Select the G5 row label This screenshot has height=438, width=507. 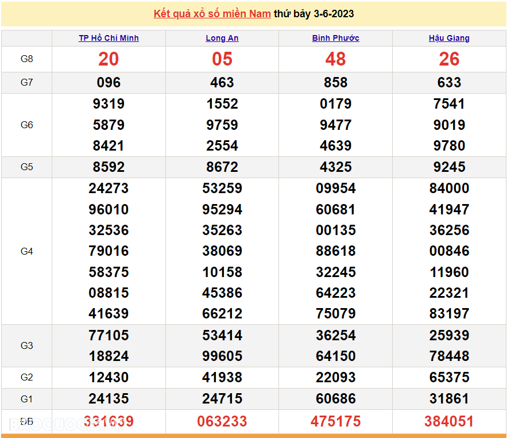click(26, 167)
